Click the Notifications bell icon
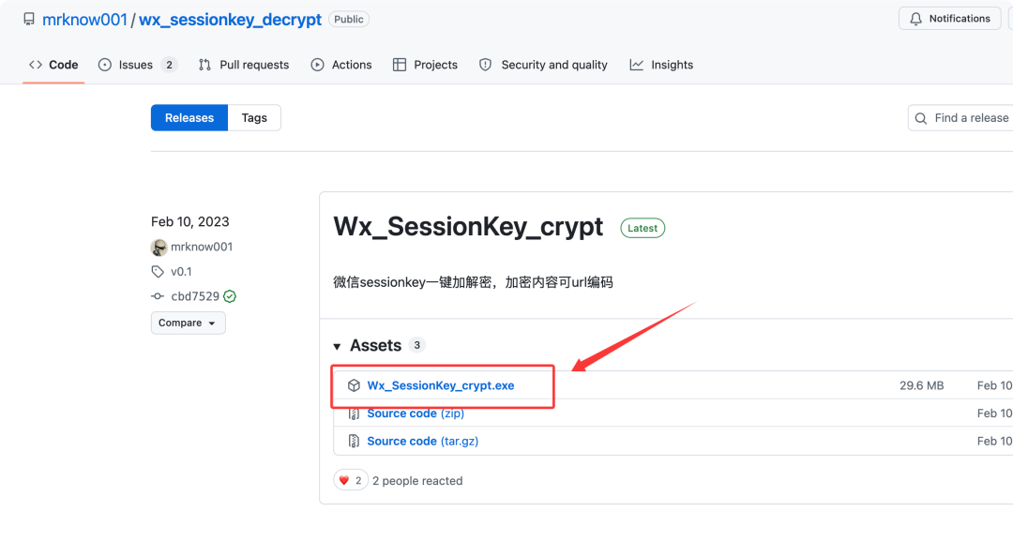Image resolution: width=1013 pixels, height=557 pixels. pyautogui.click(x=915, y=19)
